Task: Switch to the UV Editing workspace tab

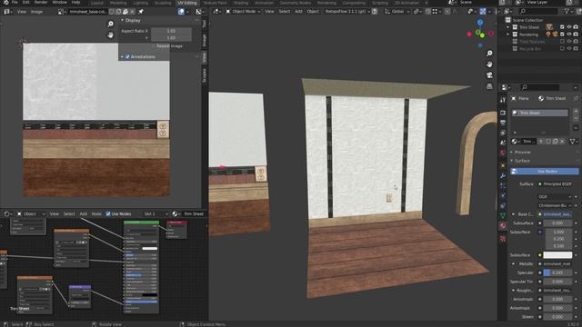Action: [x=187, y=3]
